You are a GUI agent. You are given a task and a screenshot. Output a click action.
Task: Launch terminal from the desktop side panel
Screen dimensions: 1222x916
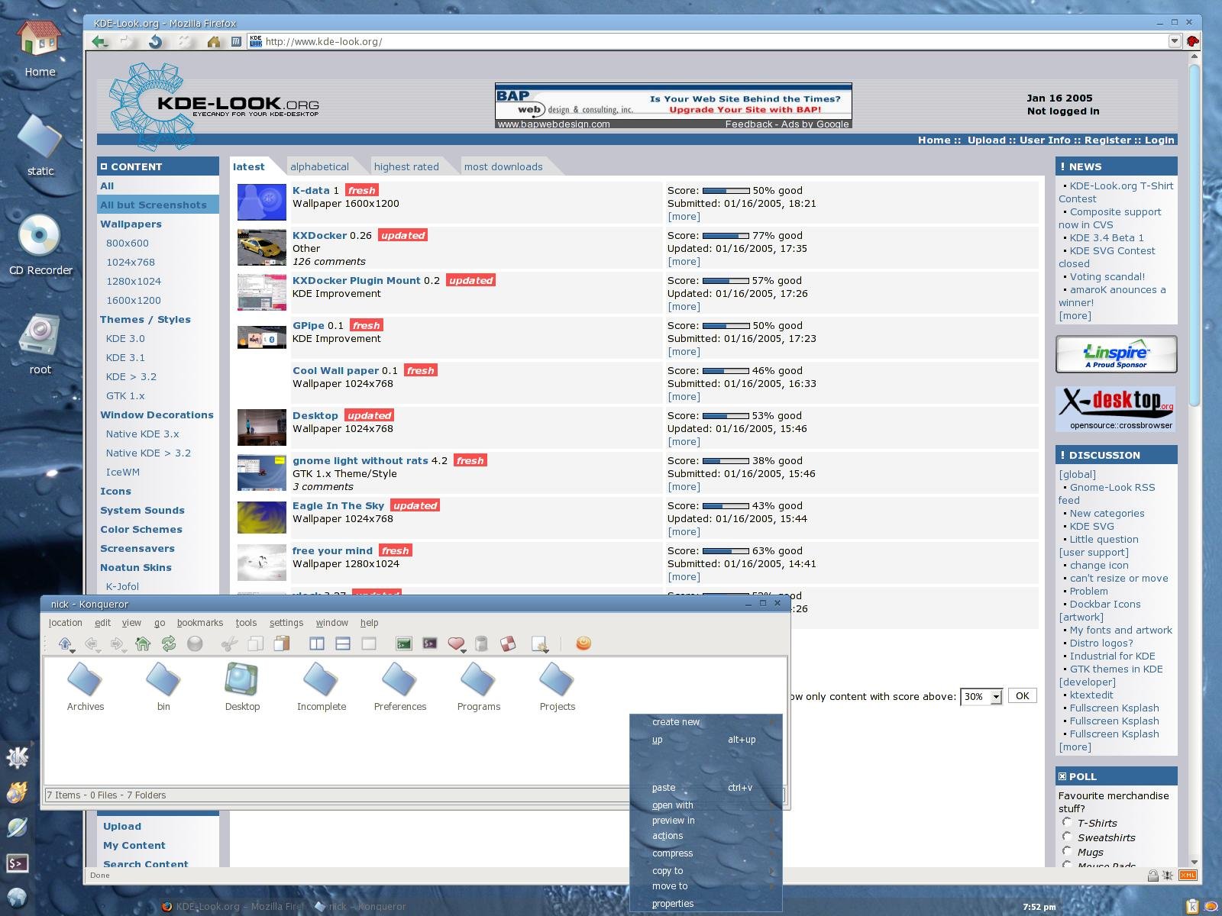[17, 863]
